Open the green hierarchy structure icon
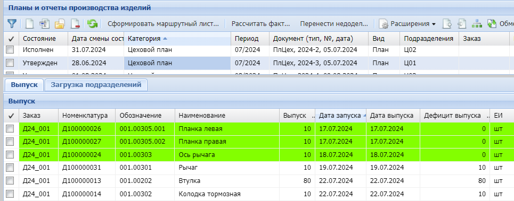Image resolution: width=514 pixels, height=201 pixels. click(476, 24)
